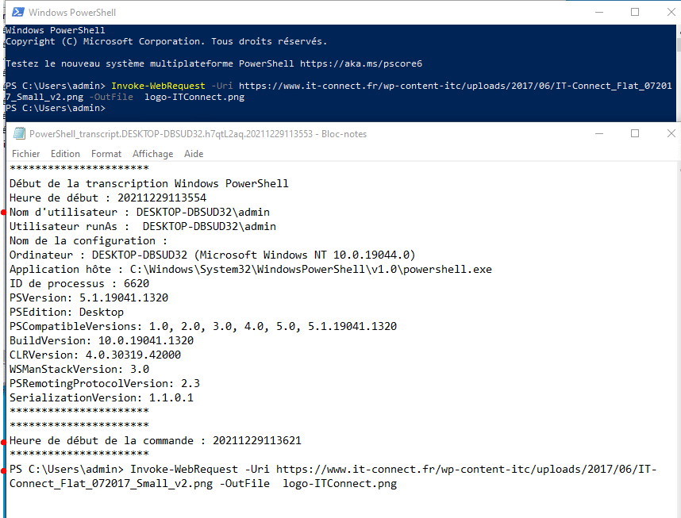
Task: Maximize the Bloc-notes transcript window
Action: (x=635, y=134)
